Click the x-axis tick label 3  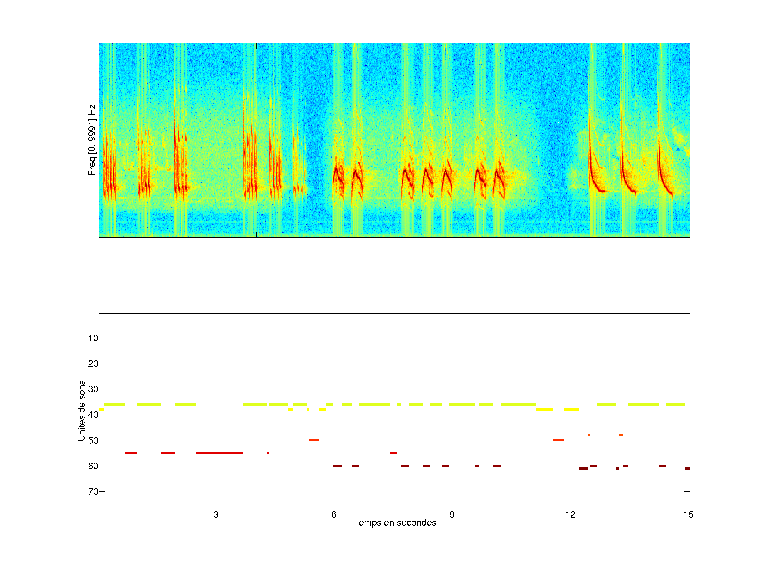216,514
